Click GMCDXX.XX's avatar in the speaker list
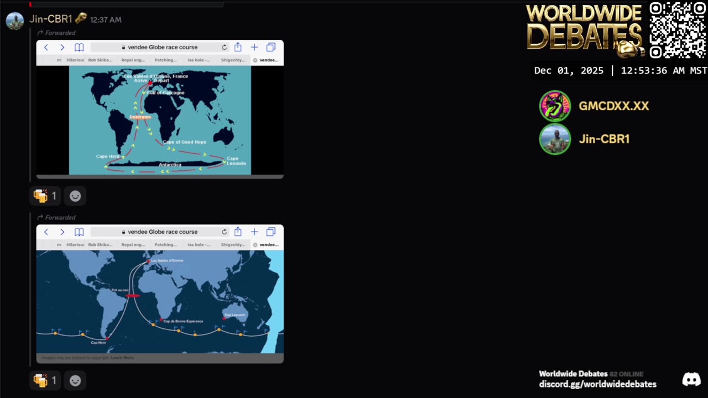 (555, 106)
